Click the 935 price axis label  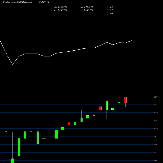click(x=156, y=153)
